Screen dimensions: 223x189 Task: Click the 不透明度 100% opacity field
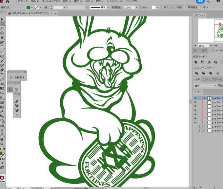(x=129, y=8)
